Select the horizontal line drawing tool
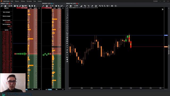Screen dimensions: 170x96 [67, 10]
